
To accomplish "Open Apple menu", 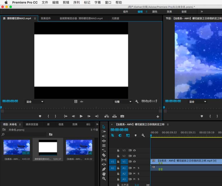I will pyautogui.click(x=6, y=2).
